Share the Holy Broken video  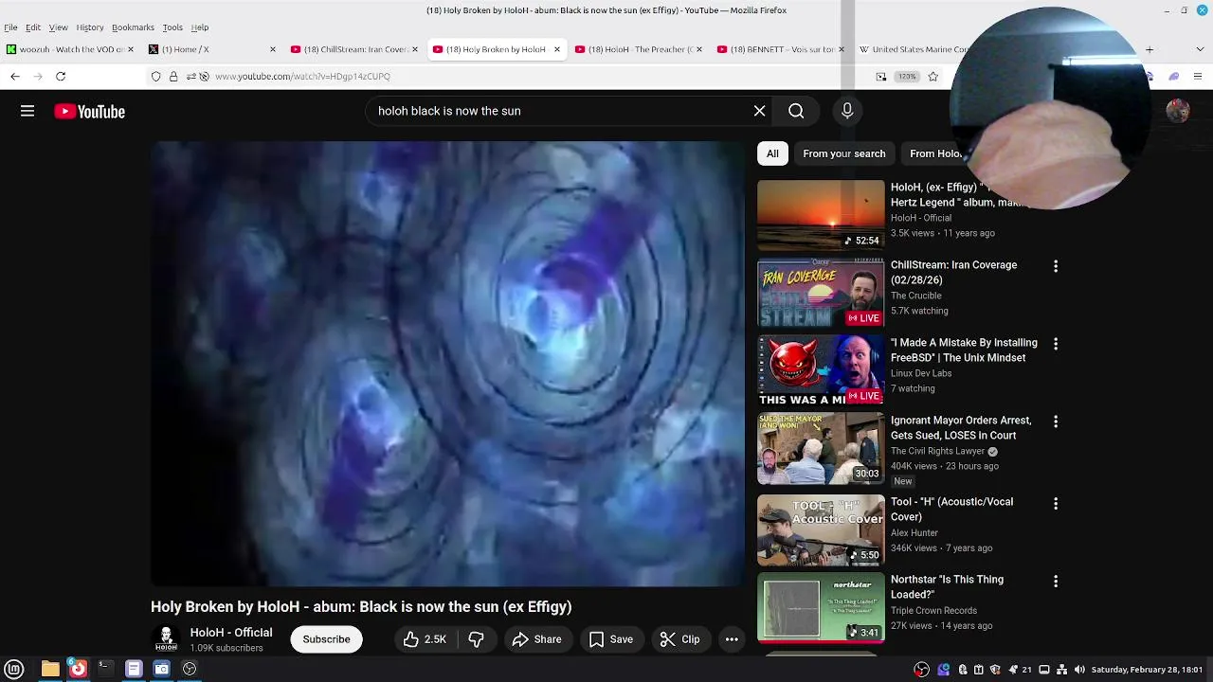(x=537, y=639)
